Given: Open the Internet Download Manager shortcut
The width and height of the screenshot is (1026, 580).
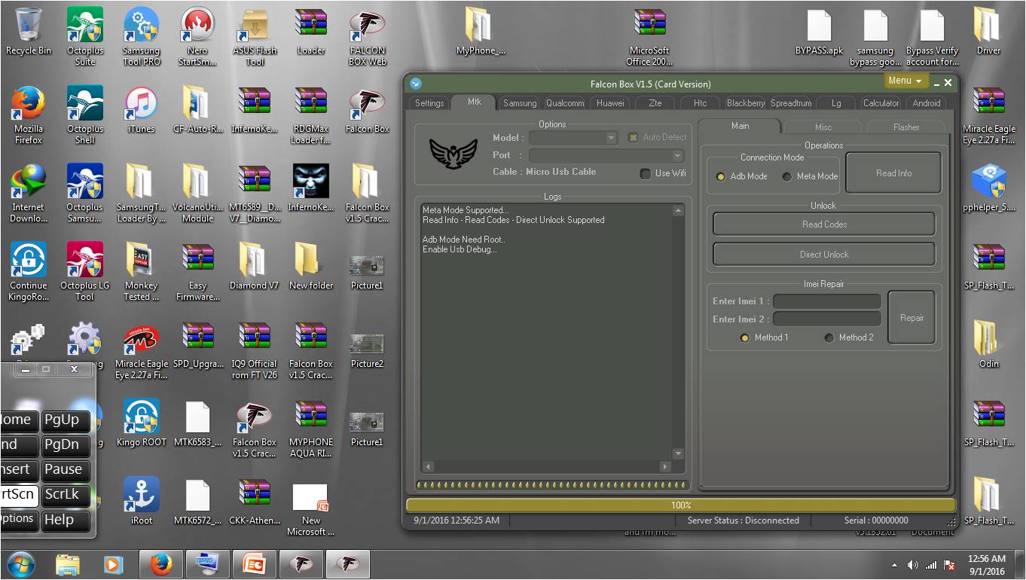Looking at the screenshot, I should [x=29, y=192].
